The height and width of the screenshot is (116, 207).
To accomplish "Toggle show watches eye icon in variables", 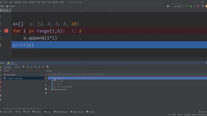I will (46, 93).
